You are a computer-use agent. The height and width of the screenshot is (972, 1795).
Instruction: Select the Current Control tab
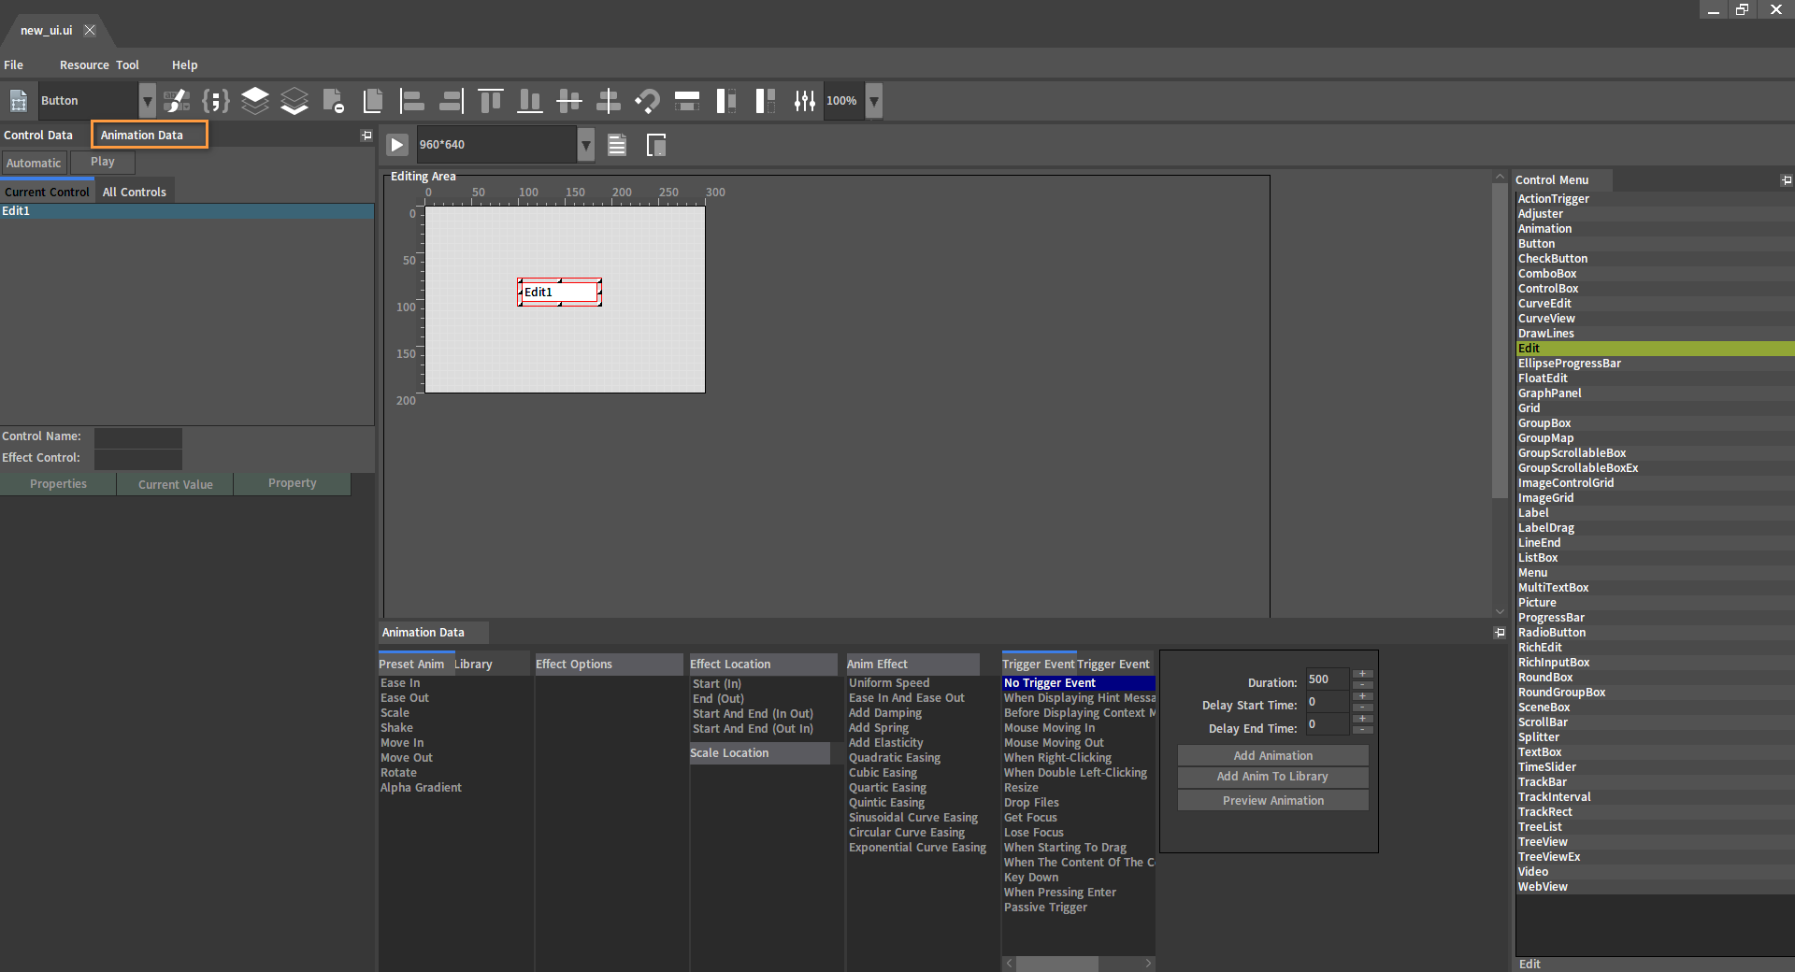pos(47,192)
